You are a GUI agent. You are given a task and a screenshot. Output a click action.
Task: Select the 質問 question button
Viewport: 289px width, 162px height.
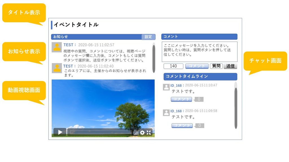(216, 66)
